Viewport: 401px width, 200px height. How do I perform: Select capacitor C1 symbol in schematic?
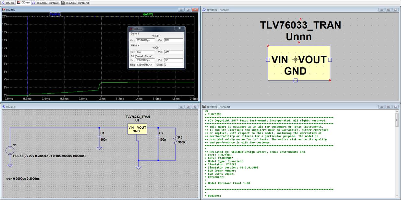[100, 137]
